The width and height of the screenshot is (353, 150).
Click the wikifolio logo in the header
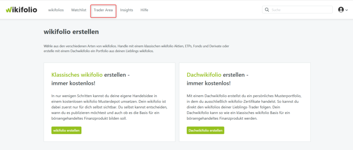pyautogui.click(x=21, y=10)
